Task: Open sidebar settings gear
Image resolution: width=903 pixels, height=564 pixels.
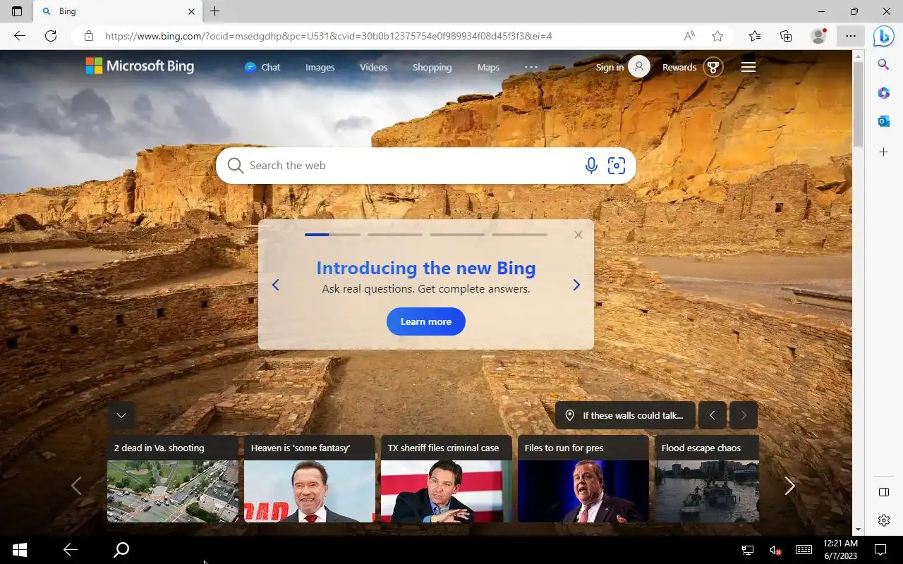Action: tap(883, 520)
